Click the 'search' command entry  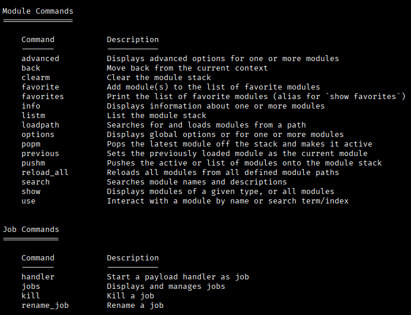click(36, 182)
